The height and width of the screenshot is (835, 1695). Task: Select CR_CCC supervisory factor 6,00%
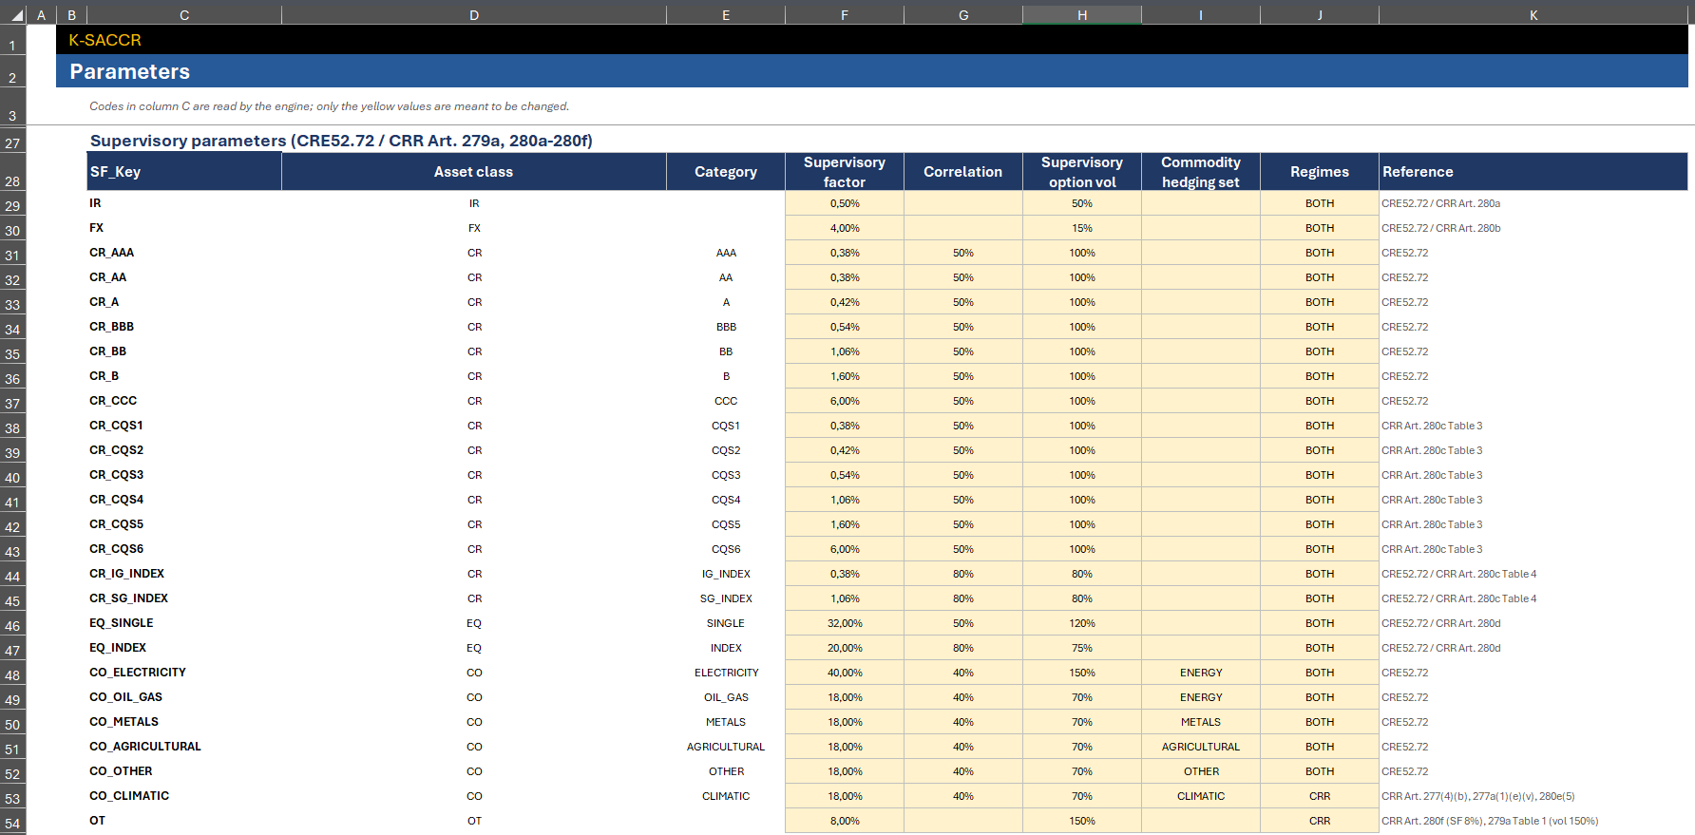pos(845,401)
